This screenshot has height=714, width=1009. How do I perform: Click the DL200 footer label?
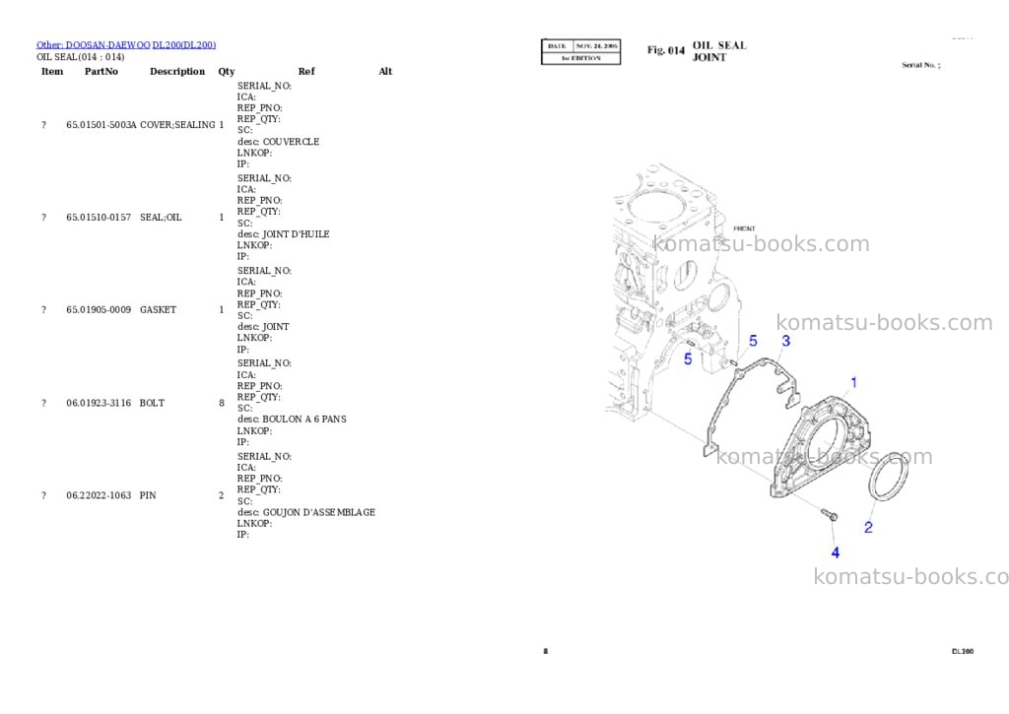coord(963,652)
